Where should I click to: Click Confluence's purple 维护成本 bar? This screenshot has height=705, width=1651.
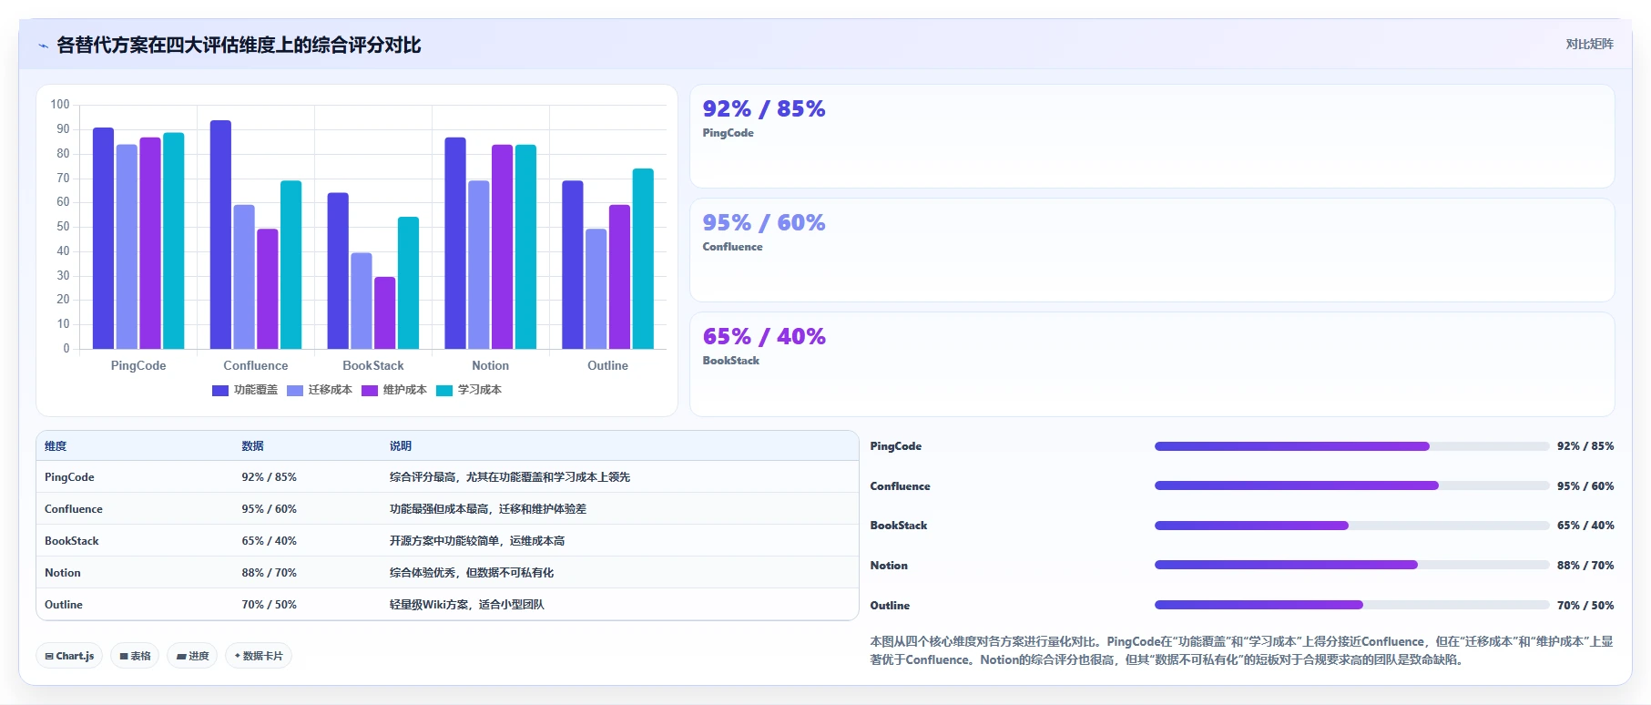268,289
